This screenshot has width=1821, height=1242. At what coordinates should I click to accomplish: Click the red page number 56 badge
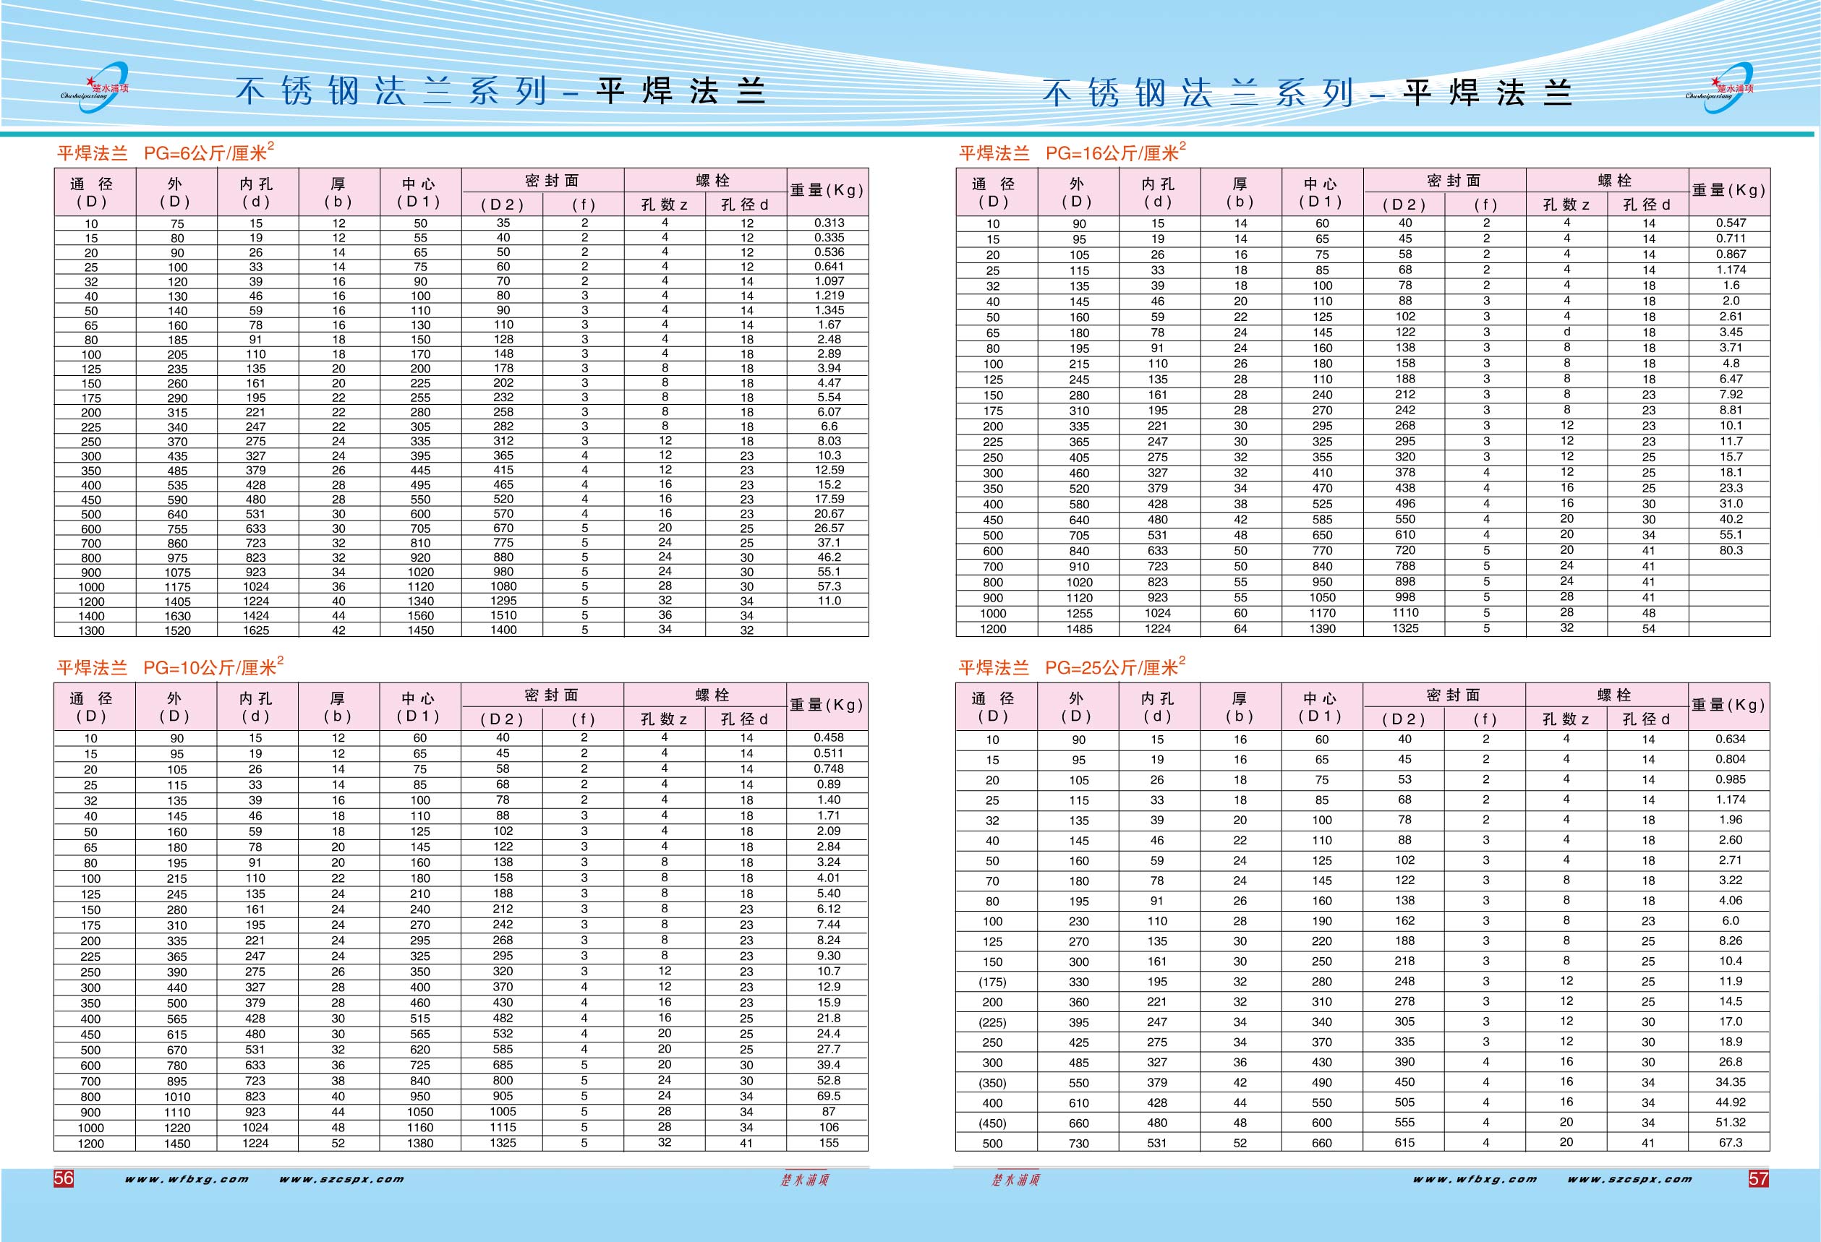(64, 1178)
